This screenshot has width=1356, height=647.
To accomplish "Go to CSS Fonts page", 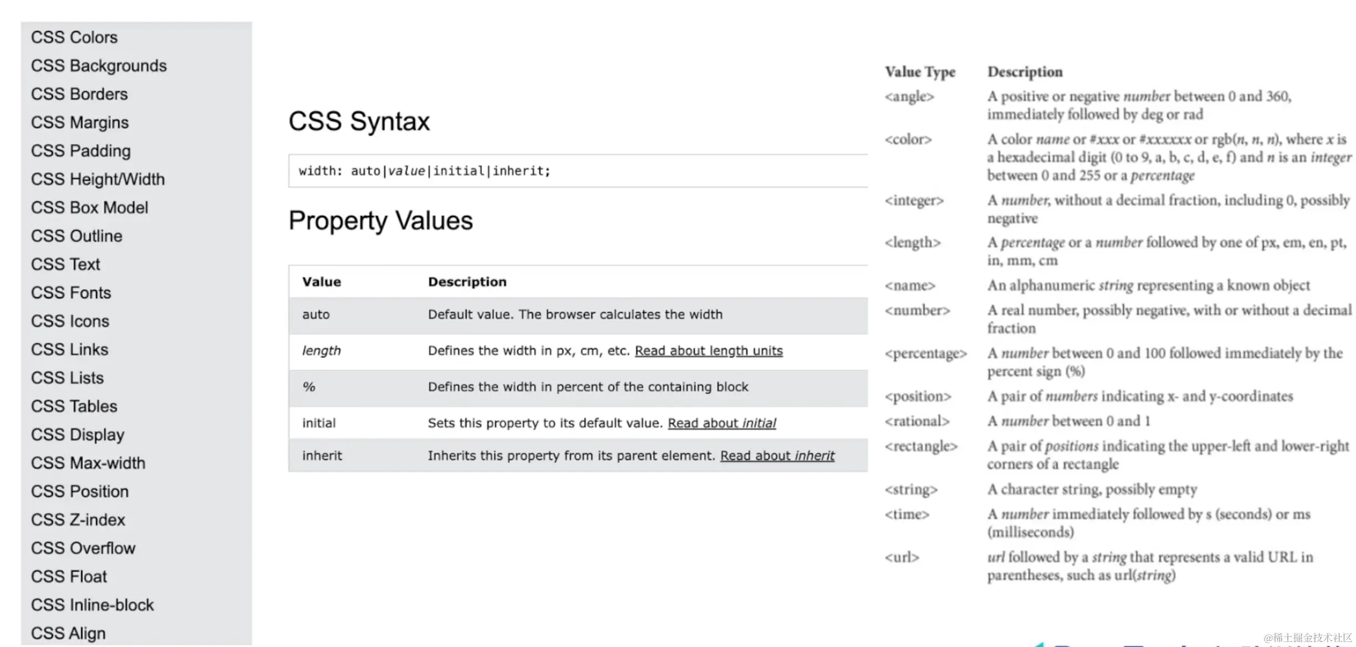I will [x=71, y=293].
